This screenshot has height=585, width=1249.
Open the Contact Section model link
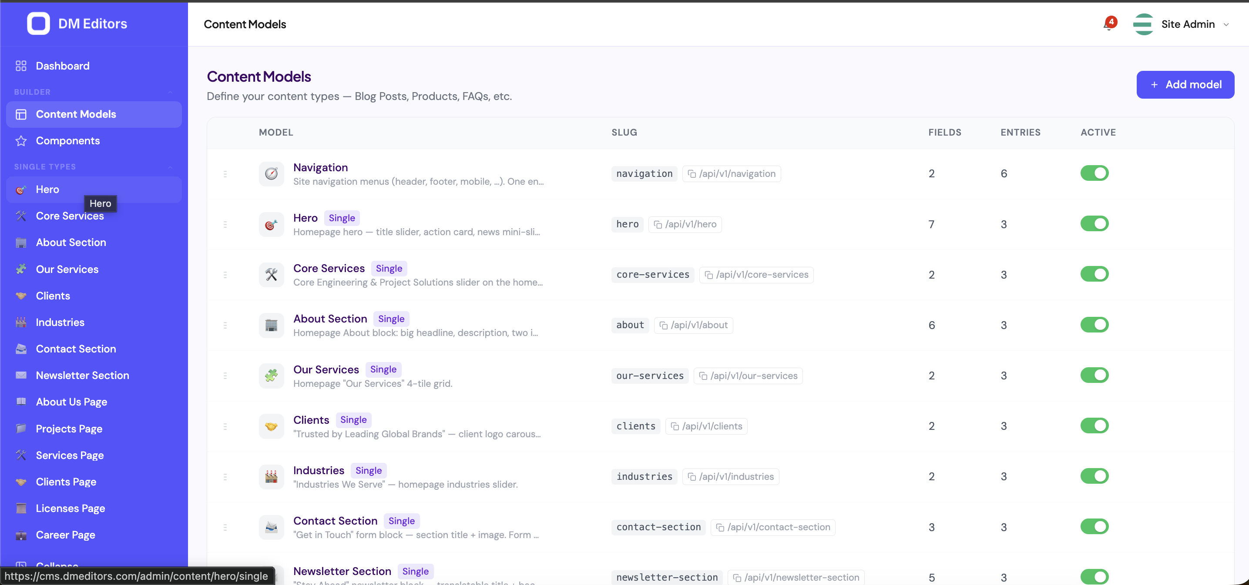tap(335, 521)
